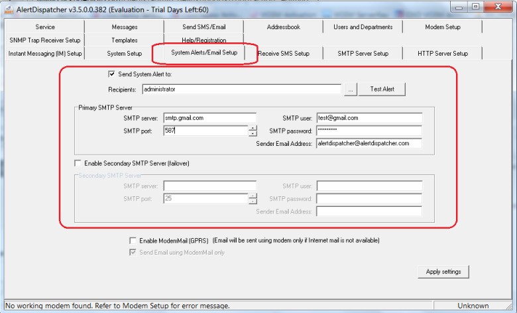Decrease primary SMTP port with down arrow
The image size is (517, 313).
click(x=253, y=133)
